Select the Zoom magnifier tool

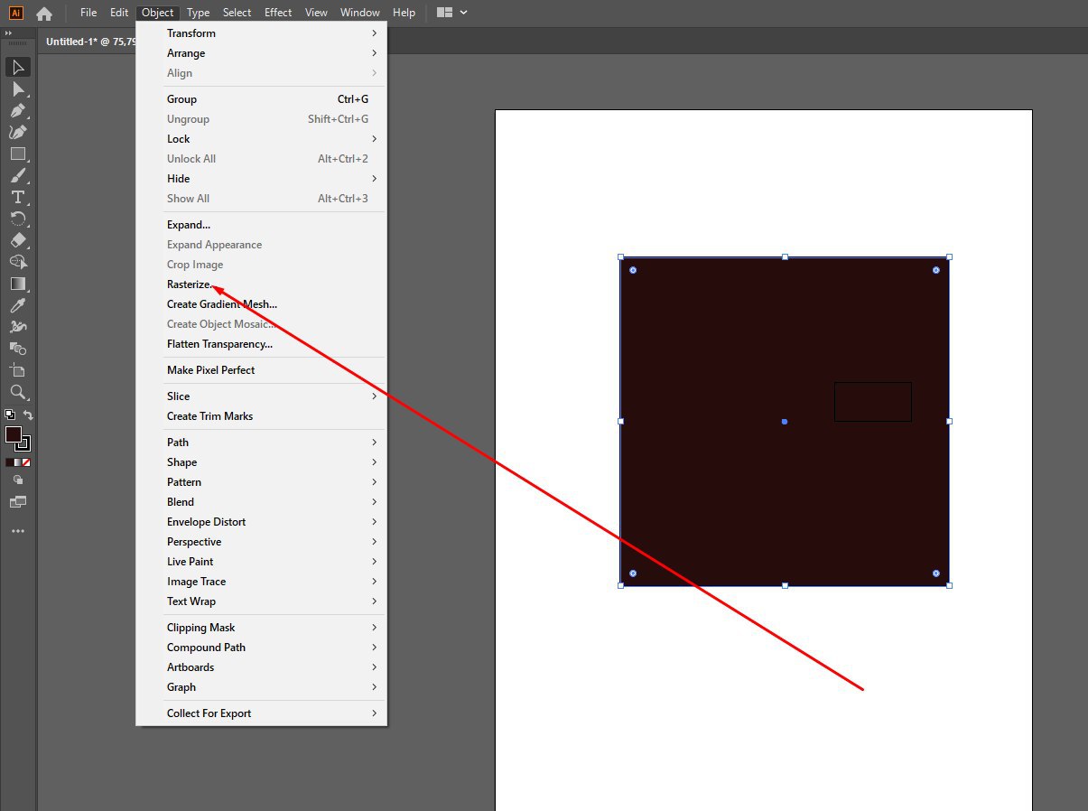[x=18, y=392]
